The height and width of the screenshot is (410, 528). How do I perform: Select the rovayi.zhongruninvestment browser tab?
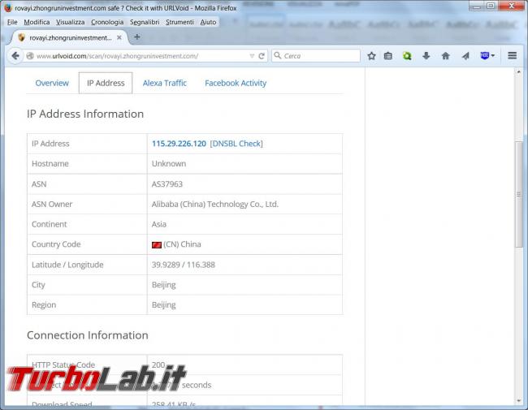point(69,37)
